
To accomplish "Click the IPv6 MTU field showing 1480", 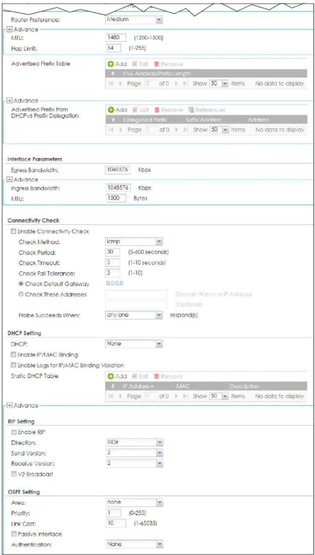I will point(116,38).
